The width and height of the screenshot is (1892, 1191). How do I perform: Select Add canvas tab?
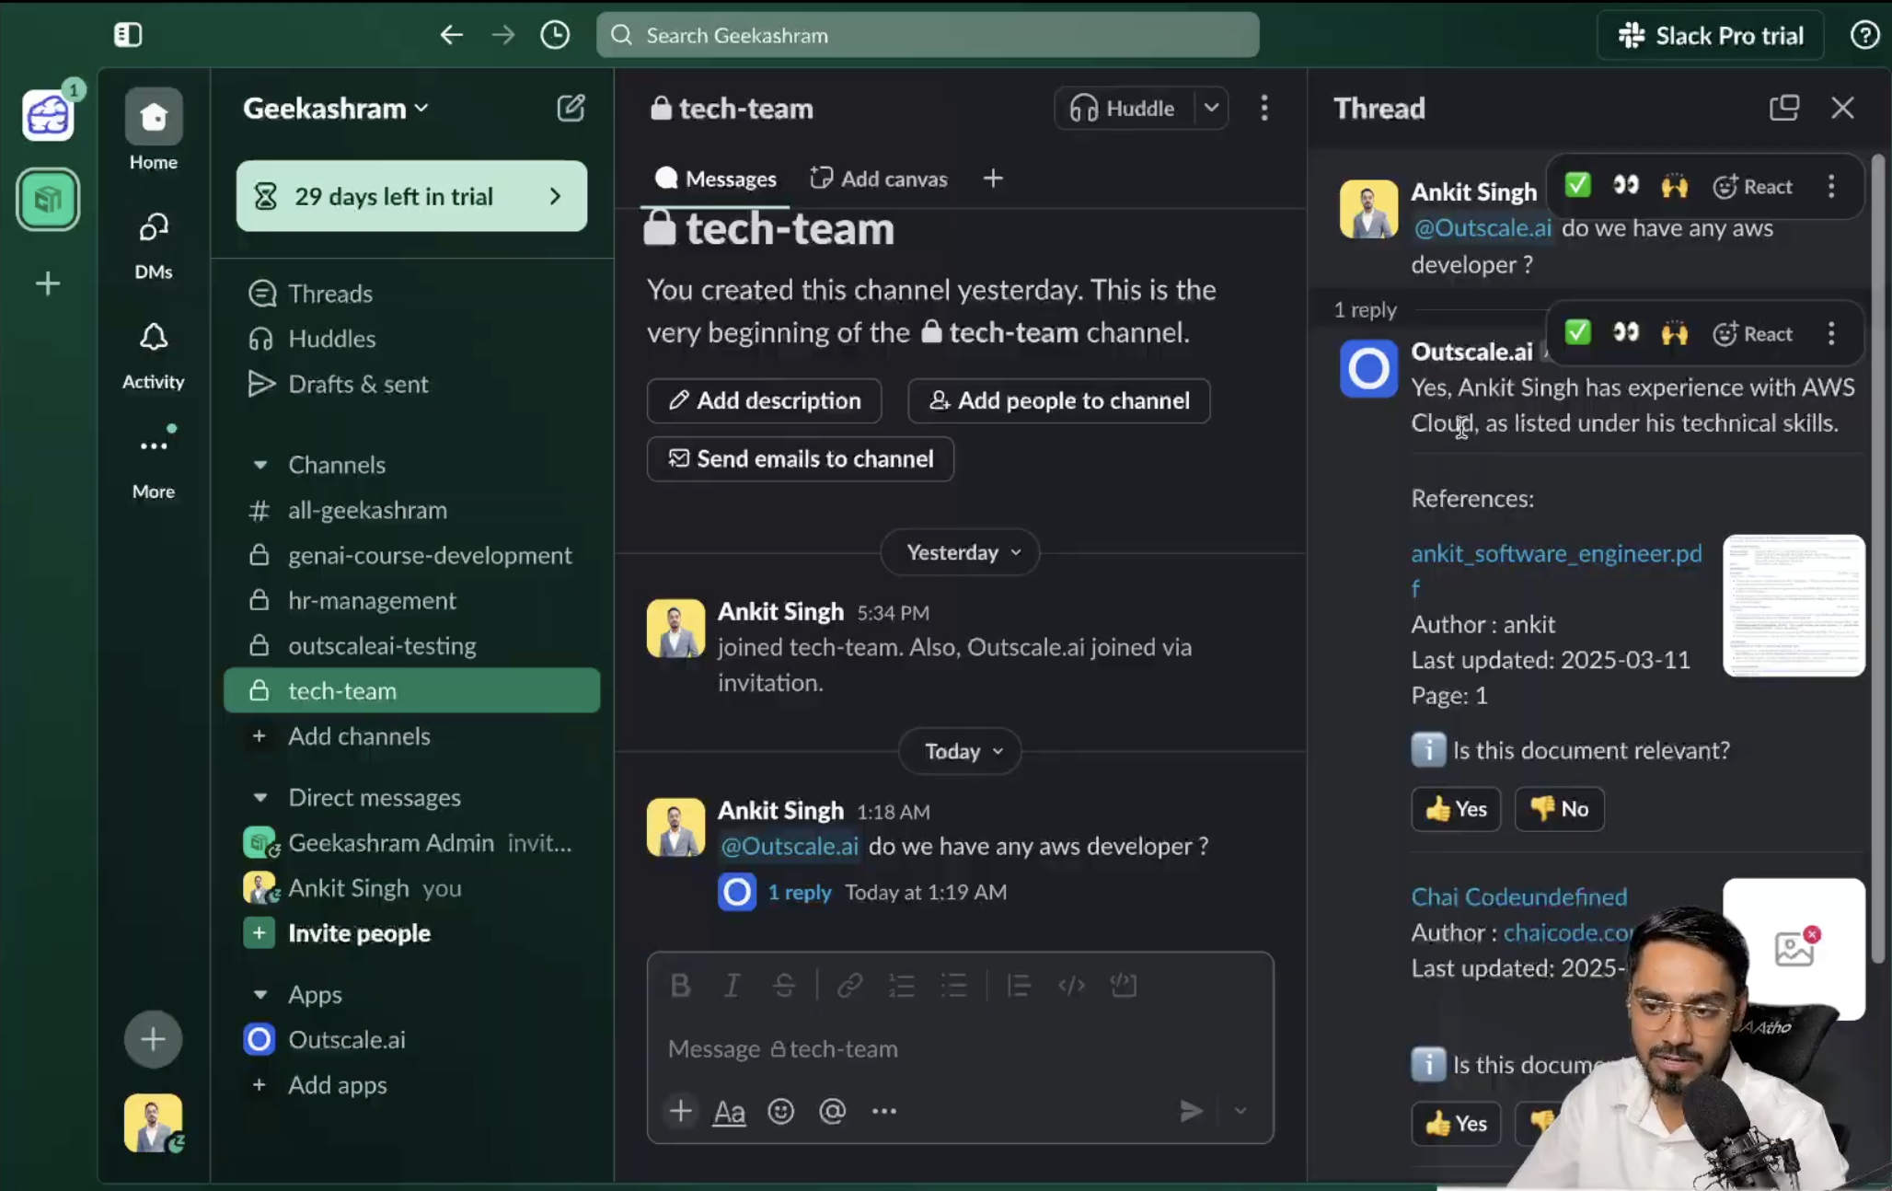[878, 179]
